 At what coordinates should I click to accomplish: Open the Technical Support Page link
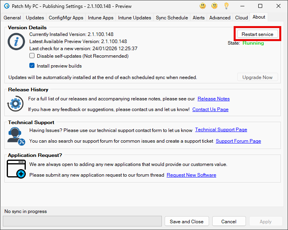[221, 130]
